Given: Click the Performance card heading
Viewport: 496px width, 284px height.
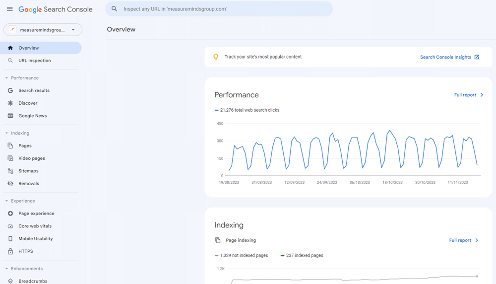Looking at the screenshot, I should click(237, 95).
